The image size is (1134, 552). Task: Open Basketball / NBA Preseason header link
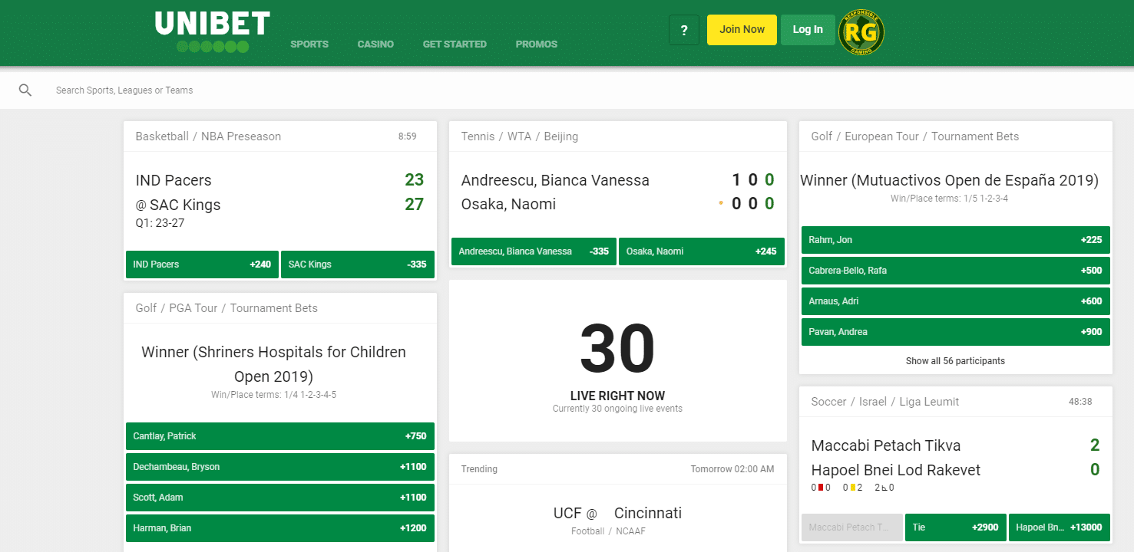coord(208,136)
